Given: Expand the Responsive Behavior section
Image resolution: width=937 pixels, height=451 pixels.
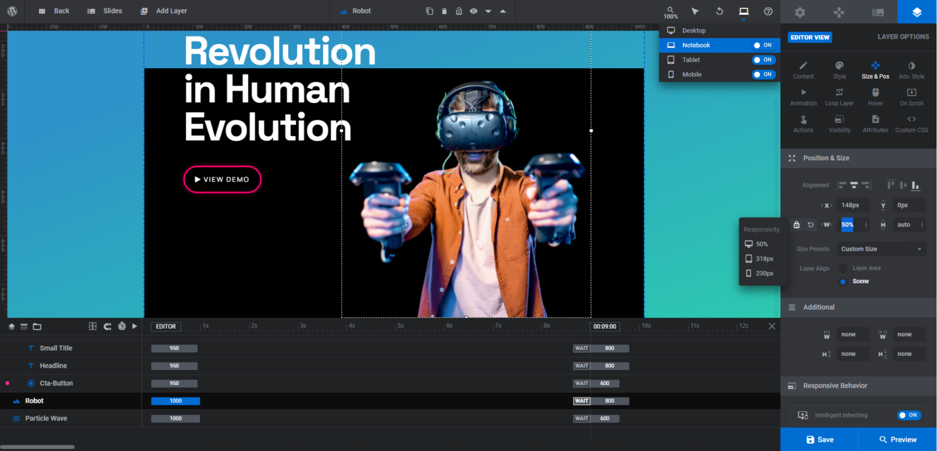Looking at the screenshot, I should click(x=835, y=386).
